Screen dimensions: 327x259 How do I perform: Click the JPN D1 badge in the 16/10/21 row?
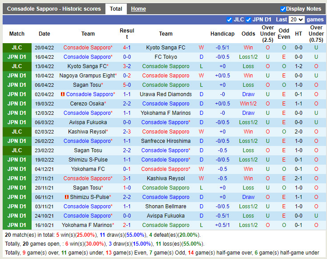17,225
